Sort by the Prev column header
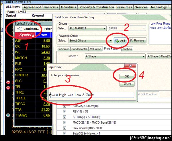The image size is (172, 141). (x=43, y=35)
